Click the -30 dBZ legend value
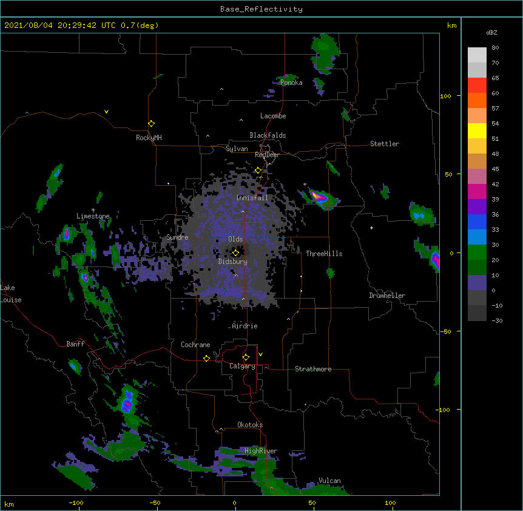Image resolution: width=523 pixels, height=511 pixels. tap(497, 320)
